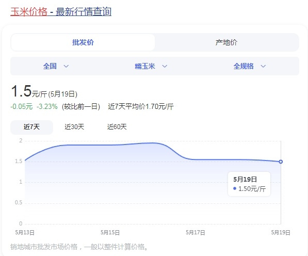308x256 pixels.
Task: Select the 近30天 range option
Action: pyautogui.click(x=74, y=127)
